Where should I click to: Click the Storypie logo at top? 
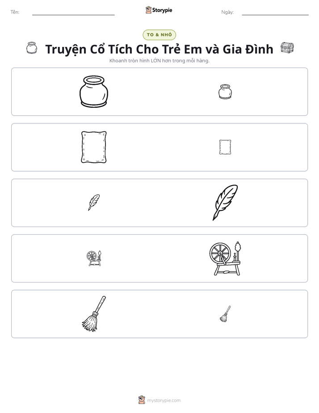click(159, 10)
